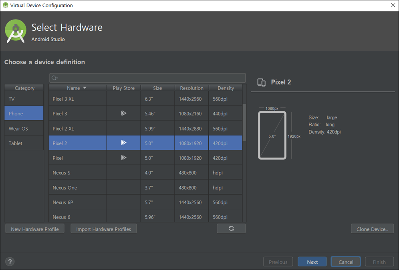Screen dimensions: 399x270
Task: Click the Resolution column header
Action: coord(191,88)
